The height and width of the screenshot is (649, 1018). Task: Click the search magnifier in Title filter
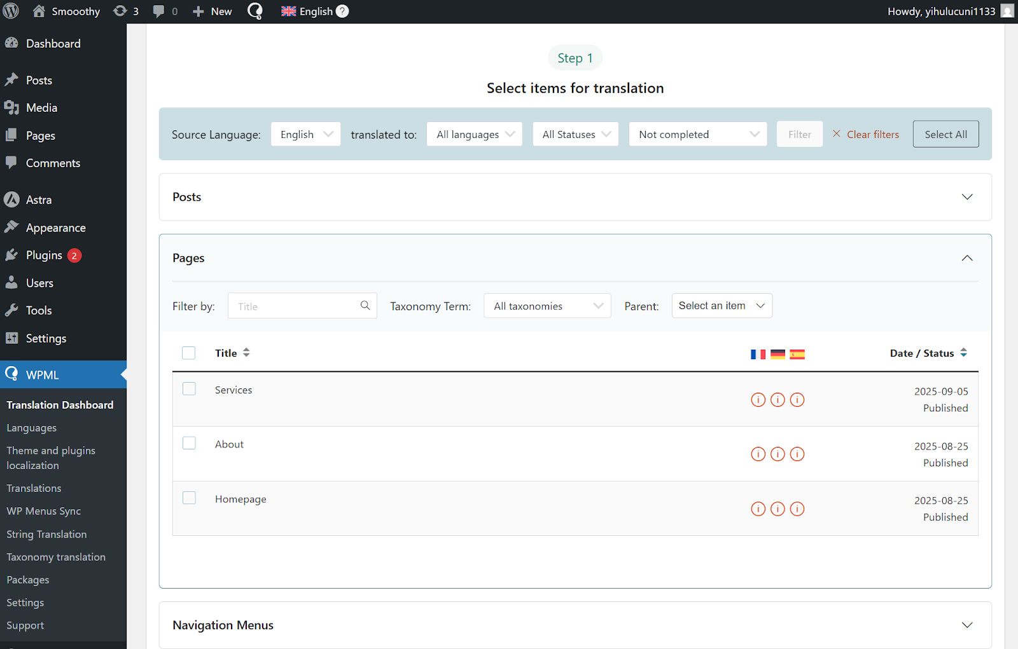pyautogui.click(x=365, y=306)
